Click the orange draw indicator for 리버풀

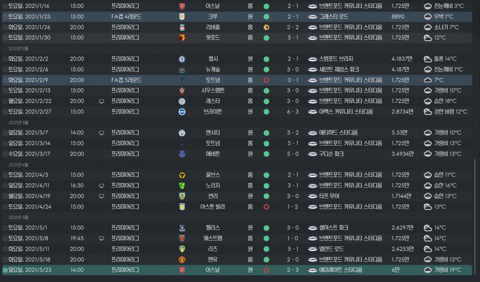266,27
